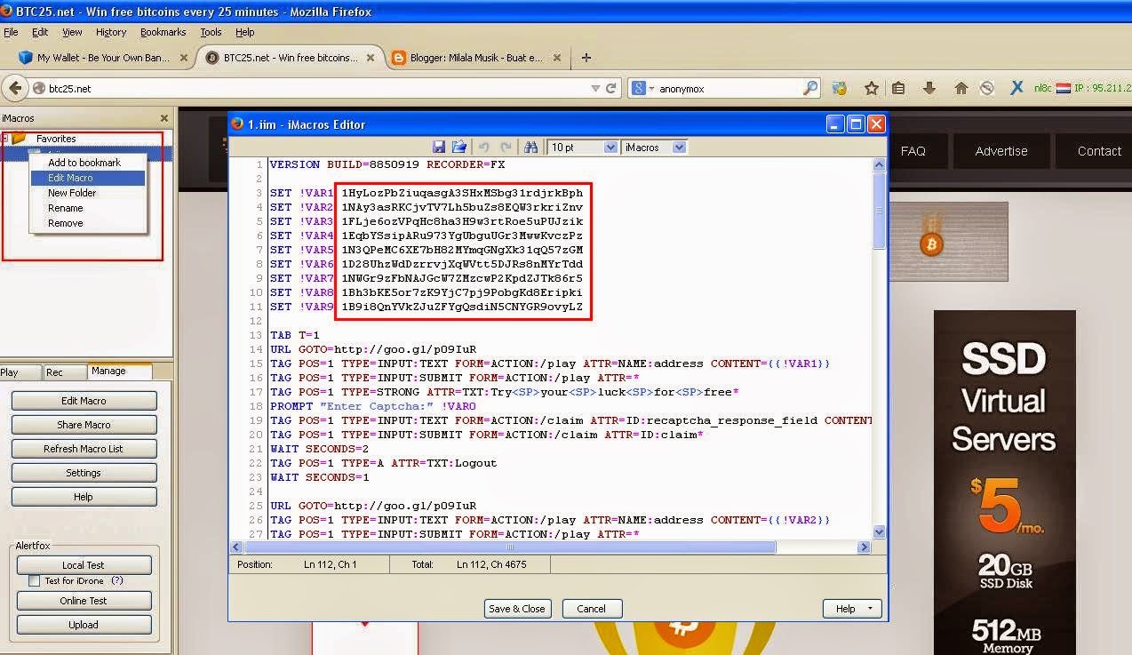The width and height of the screenshot is (1132, 655).
Task: Go to the Firefox home page icon
Action: [x=961, y=88]
